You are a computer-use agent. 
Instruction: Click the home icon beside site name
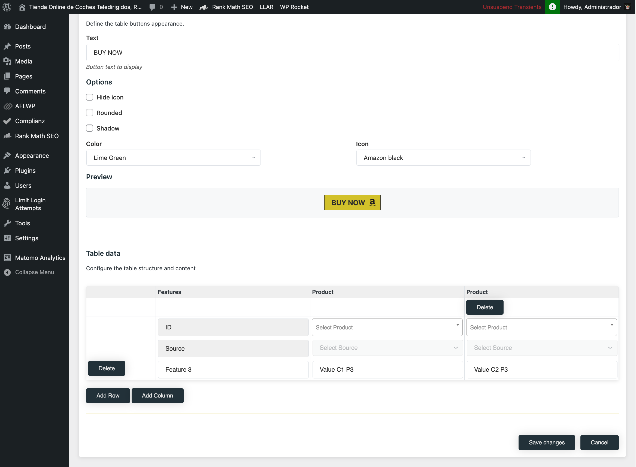[x=22, y=7]
